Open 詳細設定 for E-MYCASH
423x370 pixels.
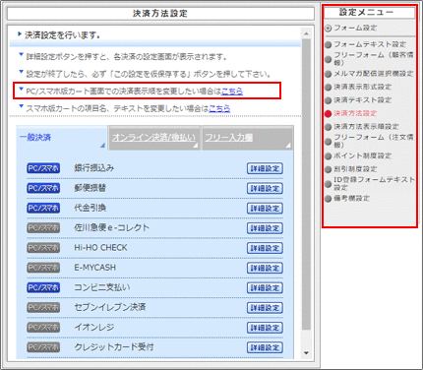click(265, 268)
